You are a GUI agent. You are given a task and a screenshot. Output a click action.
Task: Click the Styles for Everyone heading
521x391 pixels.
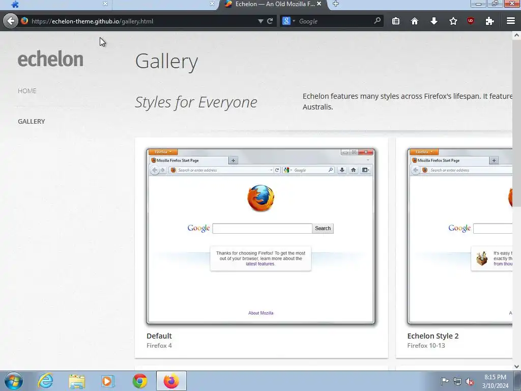[x=196, y=102]
